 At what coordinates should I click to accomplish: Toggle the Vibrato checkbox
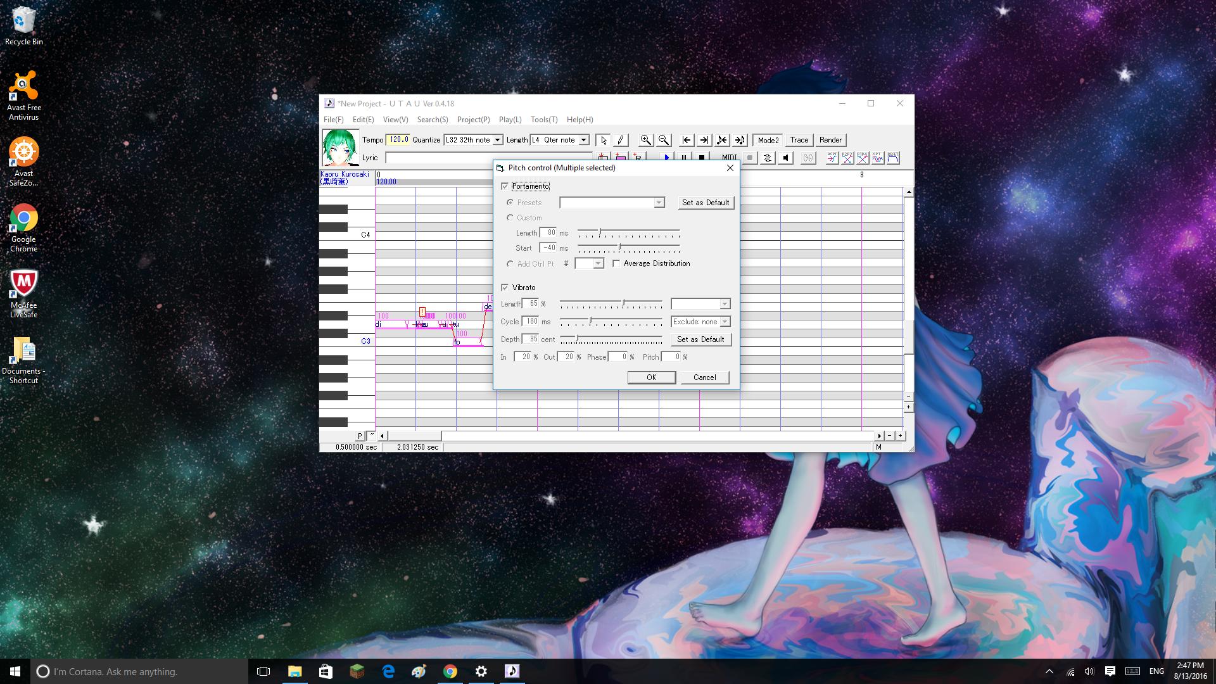(x=505, y=288)
